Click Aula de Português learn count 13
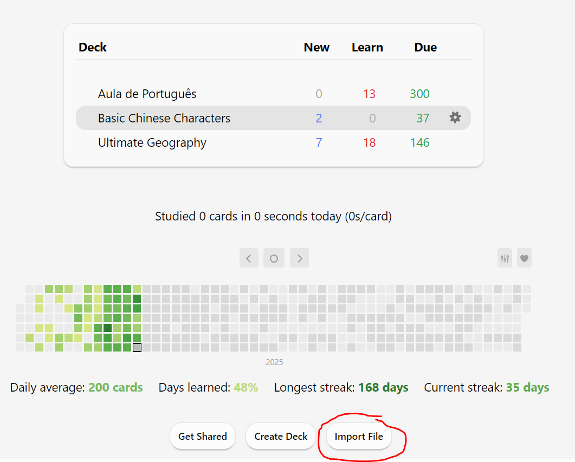 click(x=369, y=94)
